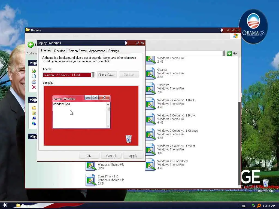This screenshot has width=279, height=209.
Task: Click the Themes folder icon in window title bar
Action: (x=28, y=30)
